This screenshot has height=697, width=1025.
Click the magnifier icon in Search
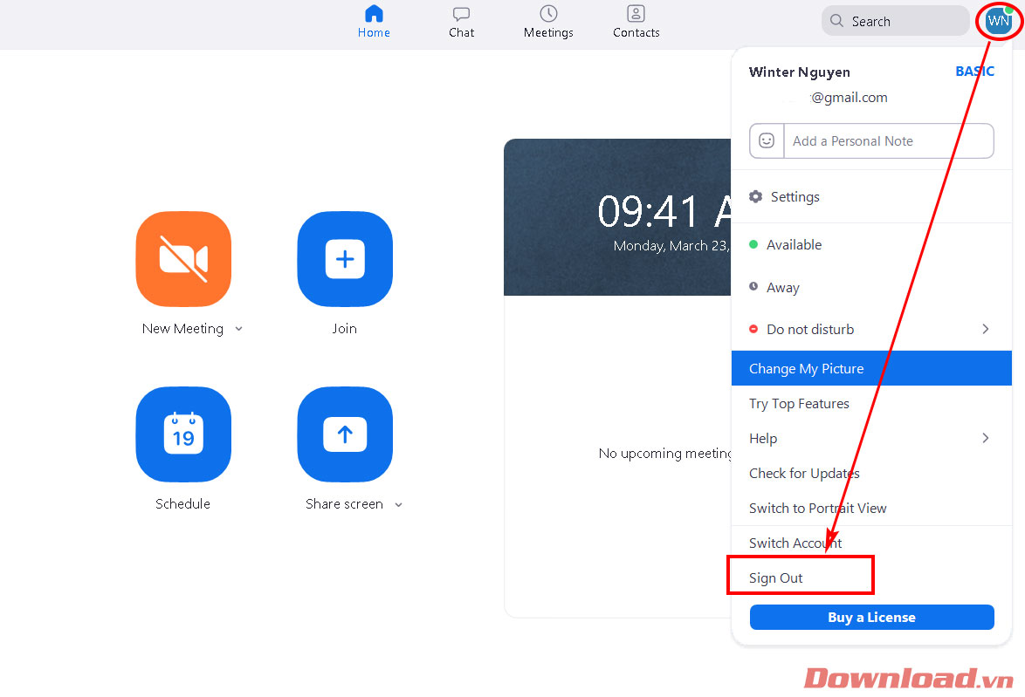point(836,21)
